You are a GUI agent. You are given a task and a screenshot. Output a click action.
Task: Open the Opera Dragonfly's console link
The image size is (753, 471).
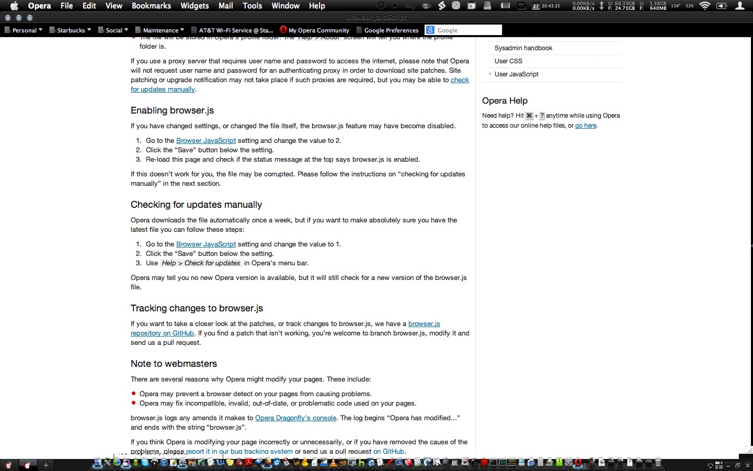[295, 418]
